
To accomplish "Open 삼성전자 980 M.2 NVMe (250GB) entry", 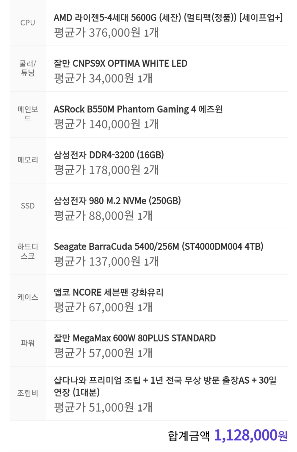I will click(x=117, y=201).
